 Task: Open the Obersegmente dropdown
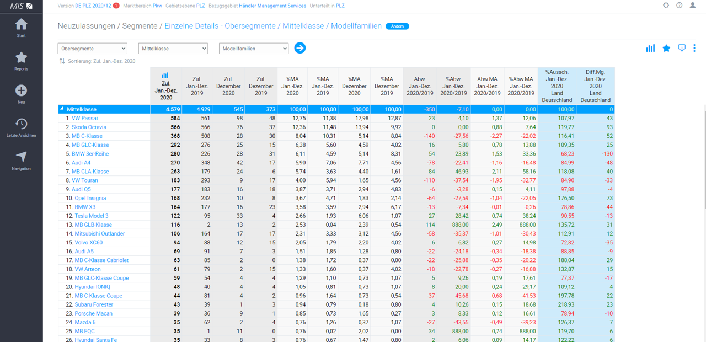tap(92, 49)
